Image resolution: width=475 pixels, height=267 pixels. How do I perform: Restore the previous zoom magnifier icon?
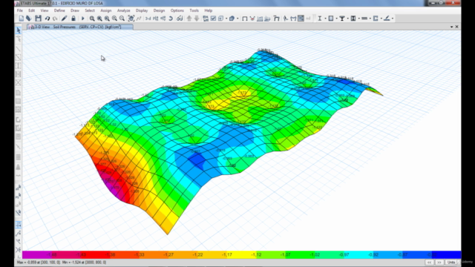click(107, 19)
